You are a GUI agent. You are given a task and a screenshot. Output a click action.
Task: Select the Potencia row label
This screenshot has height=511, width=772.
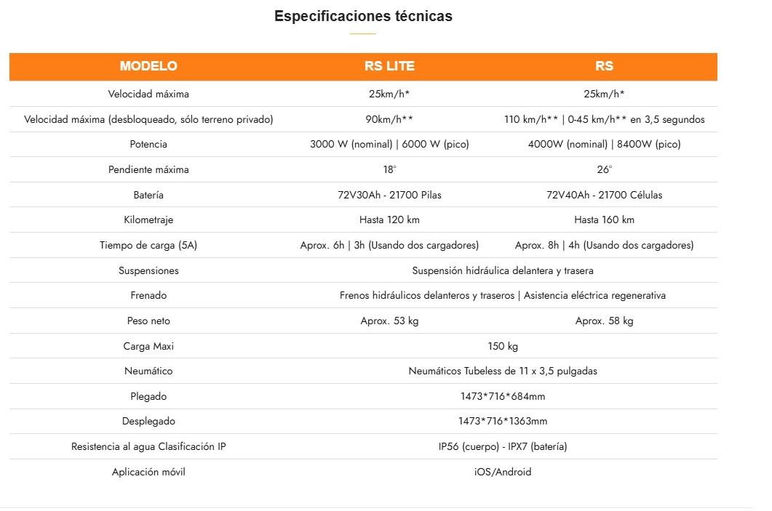148,144
